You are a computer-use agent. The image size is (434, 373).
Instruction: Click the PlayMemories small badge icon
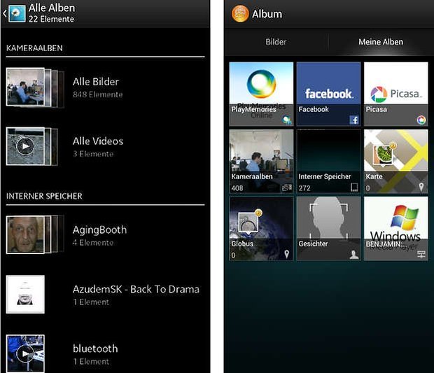(x=287, y=120)
